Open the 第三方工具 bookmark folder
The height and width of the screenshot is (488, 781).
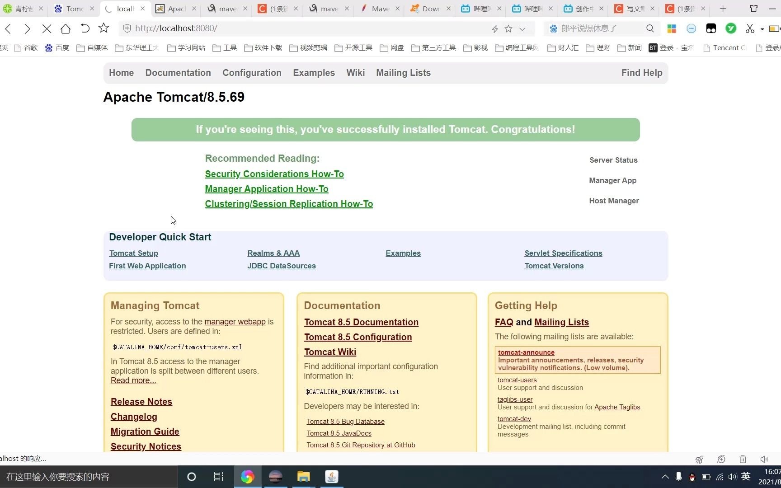[x=433, y=48]
